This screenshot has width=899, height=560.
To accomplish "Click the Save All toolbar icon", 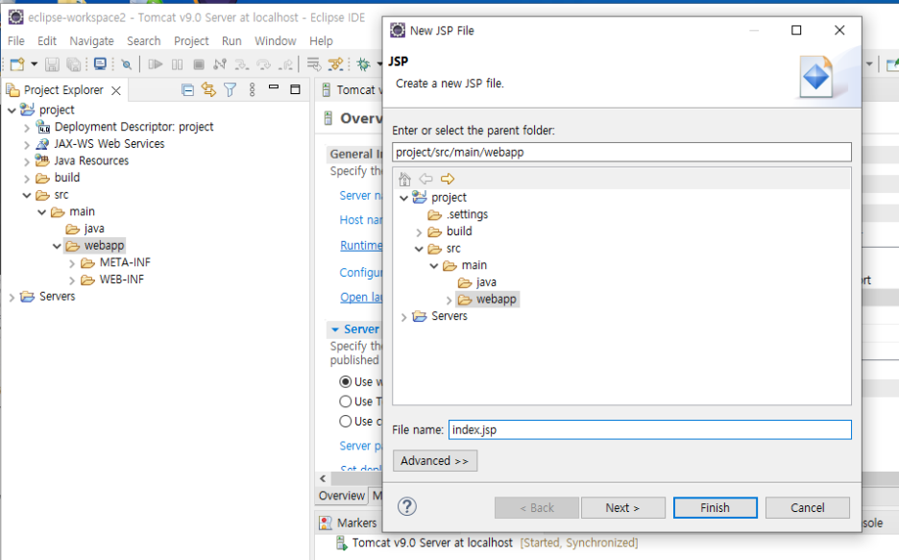I will (x=73, y=64).
